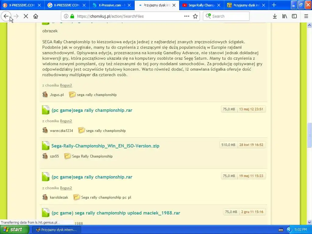Click the page vertical scrollbar thumb
The width and height of the screenshot is (312, 234).
click(310, 135)
